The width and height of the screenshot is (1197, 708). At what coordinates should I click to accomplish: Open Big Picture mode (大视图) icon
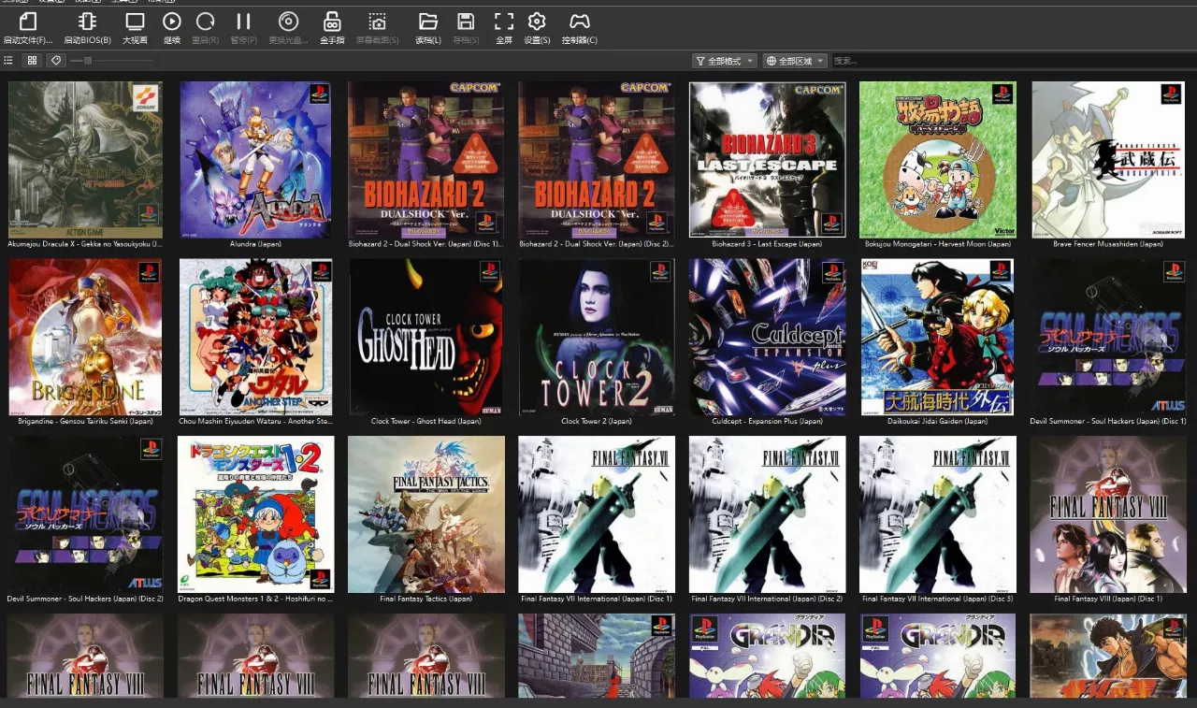(x=135, y=22)
